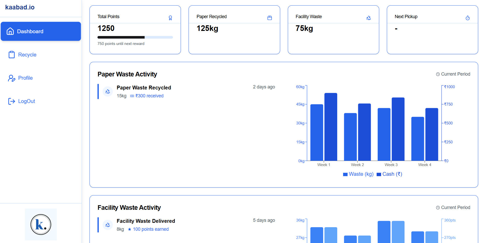Click recycle icon beside Facility Waste Delivered
The width and height of the screenshot is (481, 243).
[x=108, y=225]
